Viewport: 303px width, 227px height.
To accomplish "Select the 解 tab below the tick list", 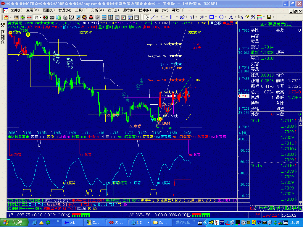I will (x=299, y=208).
